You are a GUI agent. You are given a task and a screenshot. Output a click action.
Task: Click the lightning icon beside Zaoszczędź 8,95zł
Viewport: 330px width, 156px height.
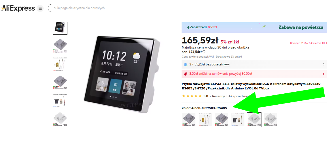[188, 27]
